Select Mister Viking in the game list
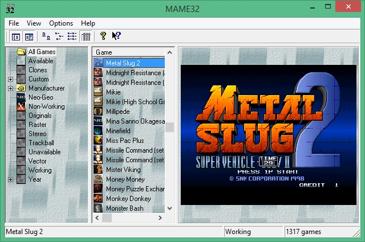The image size is (365, 242). click(x=123, y=170)
